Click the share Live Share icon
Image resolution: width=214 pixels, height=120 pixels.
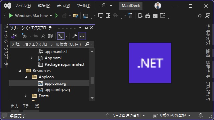tap(199, 16)
